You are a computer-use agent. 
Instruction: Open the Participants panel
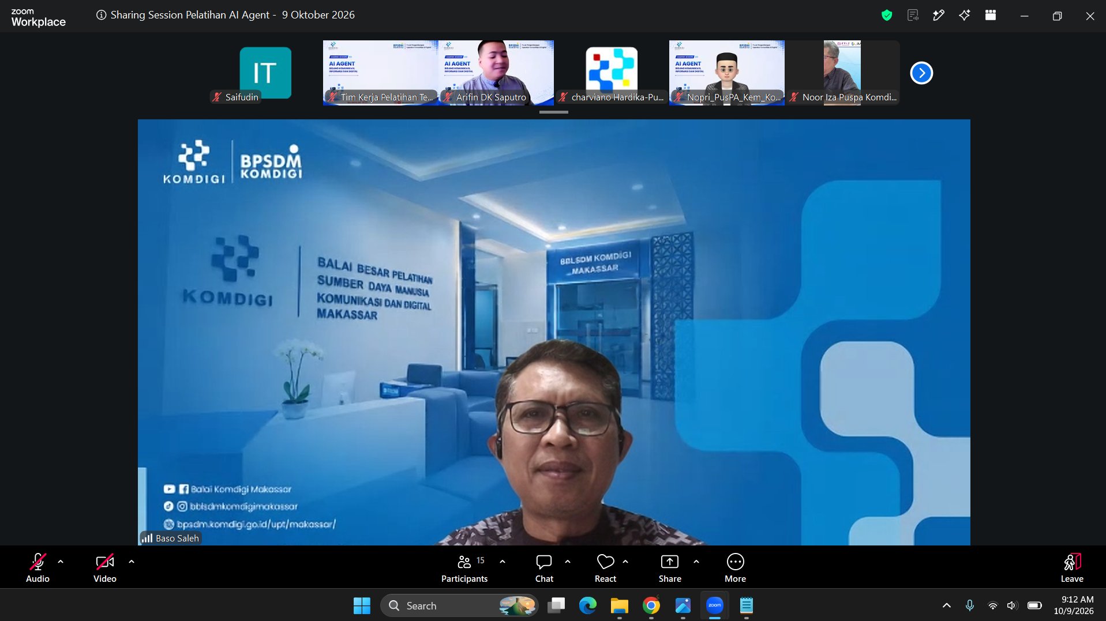(x=464, y=567)
